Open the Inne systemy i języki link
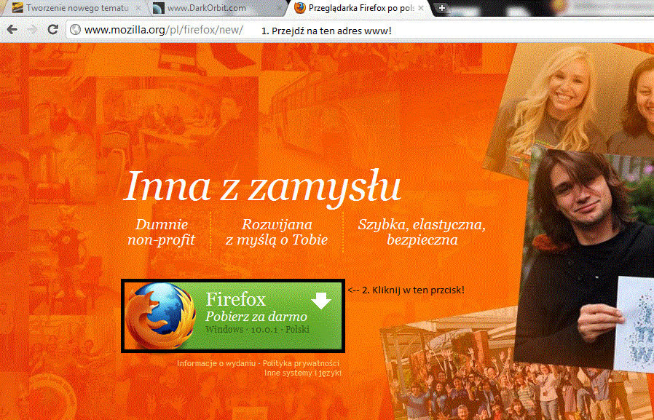This screenshot has width=654, height=420. (x=303, y=373)
